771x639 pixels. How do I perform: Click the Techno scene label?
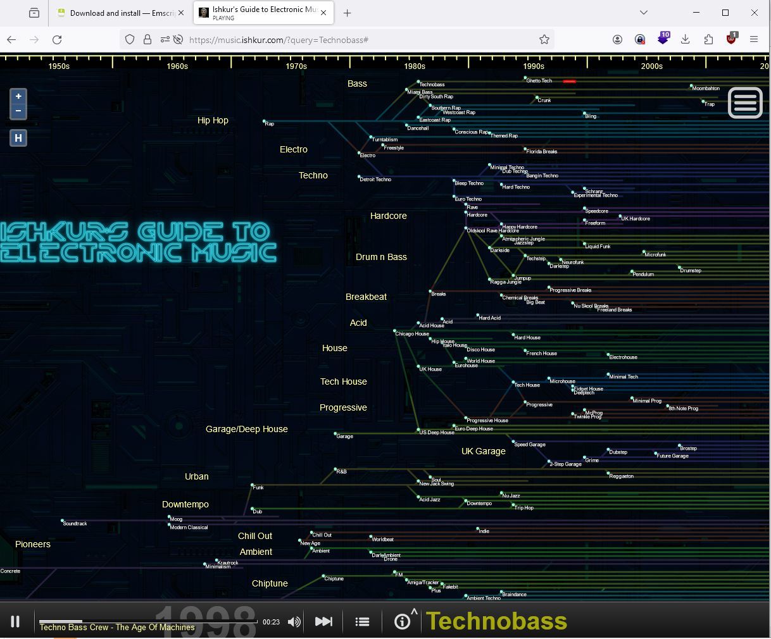(313, 175)
